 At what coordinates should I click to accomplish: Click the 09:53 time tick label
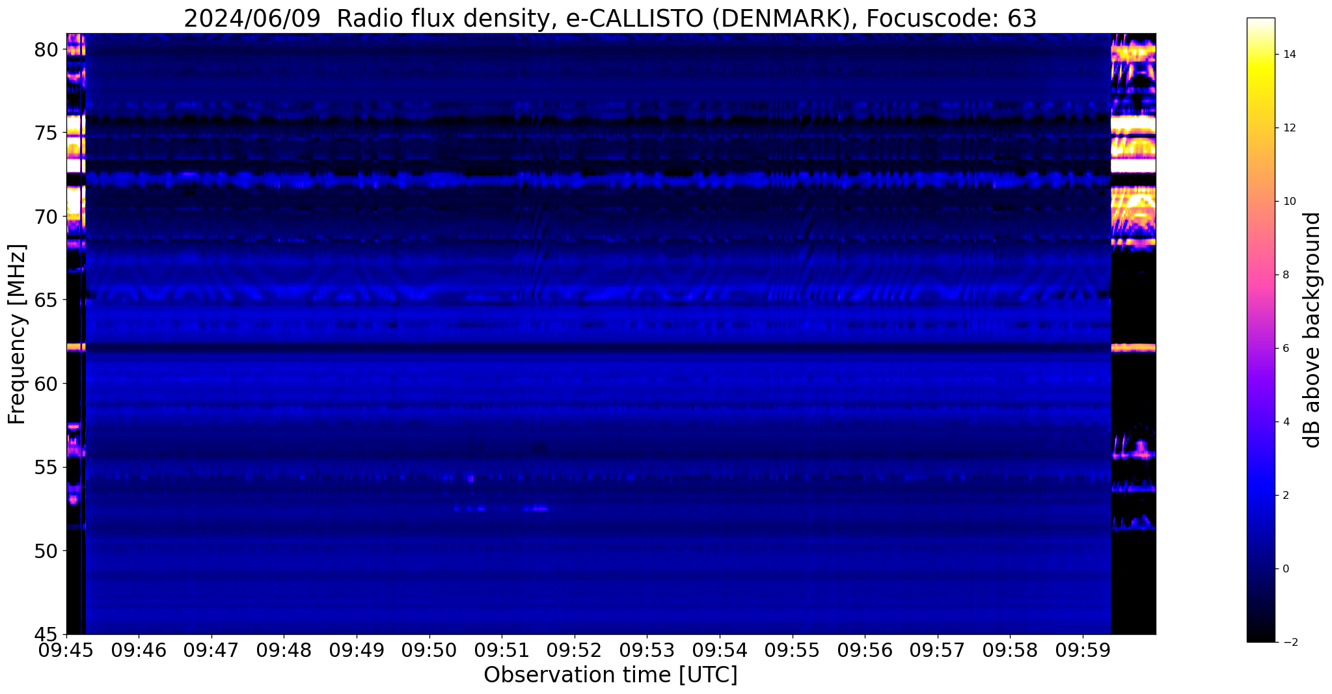647,649
